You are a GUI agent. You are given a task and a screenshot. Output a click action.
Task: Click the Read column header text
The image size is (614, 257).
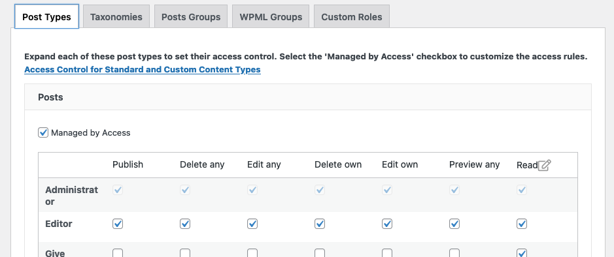click(527, 165)
